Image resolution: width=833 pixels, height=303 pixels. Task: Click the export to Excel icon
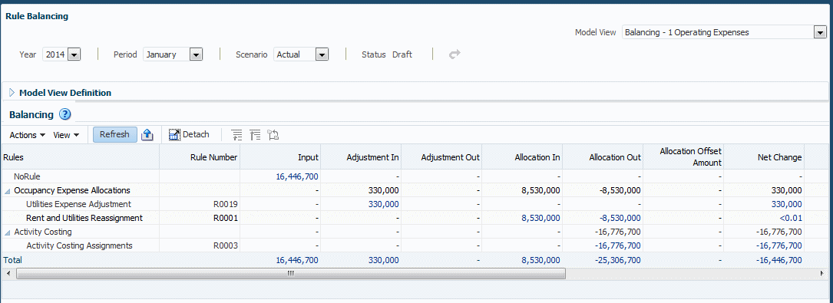147,135
